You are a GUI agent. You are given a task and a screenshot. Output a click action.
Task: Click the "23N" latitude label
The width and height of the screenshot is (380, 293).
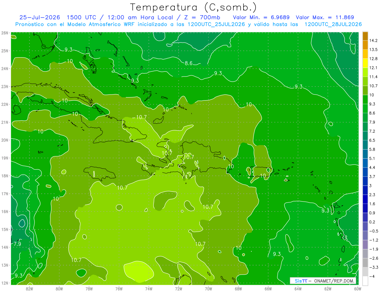pos(4,86)
